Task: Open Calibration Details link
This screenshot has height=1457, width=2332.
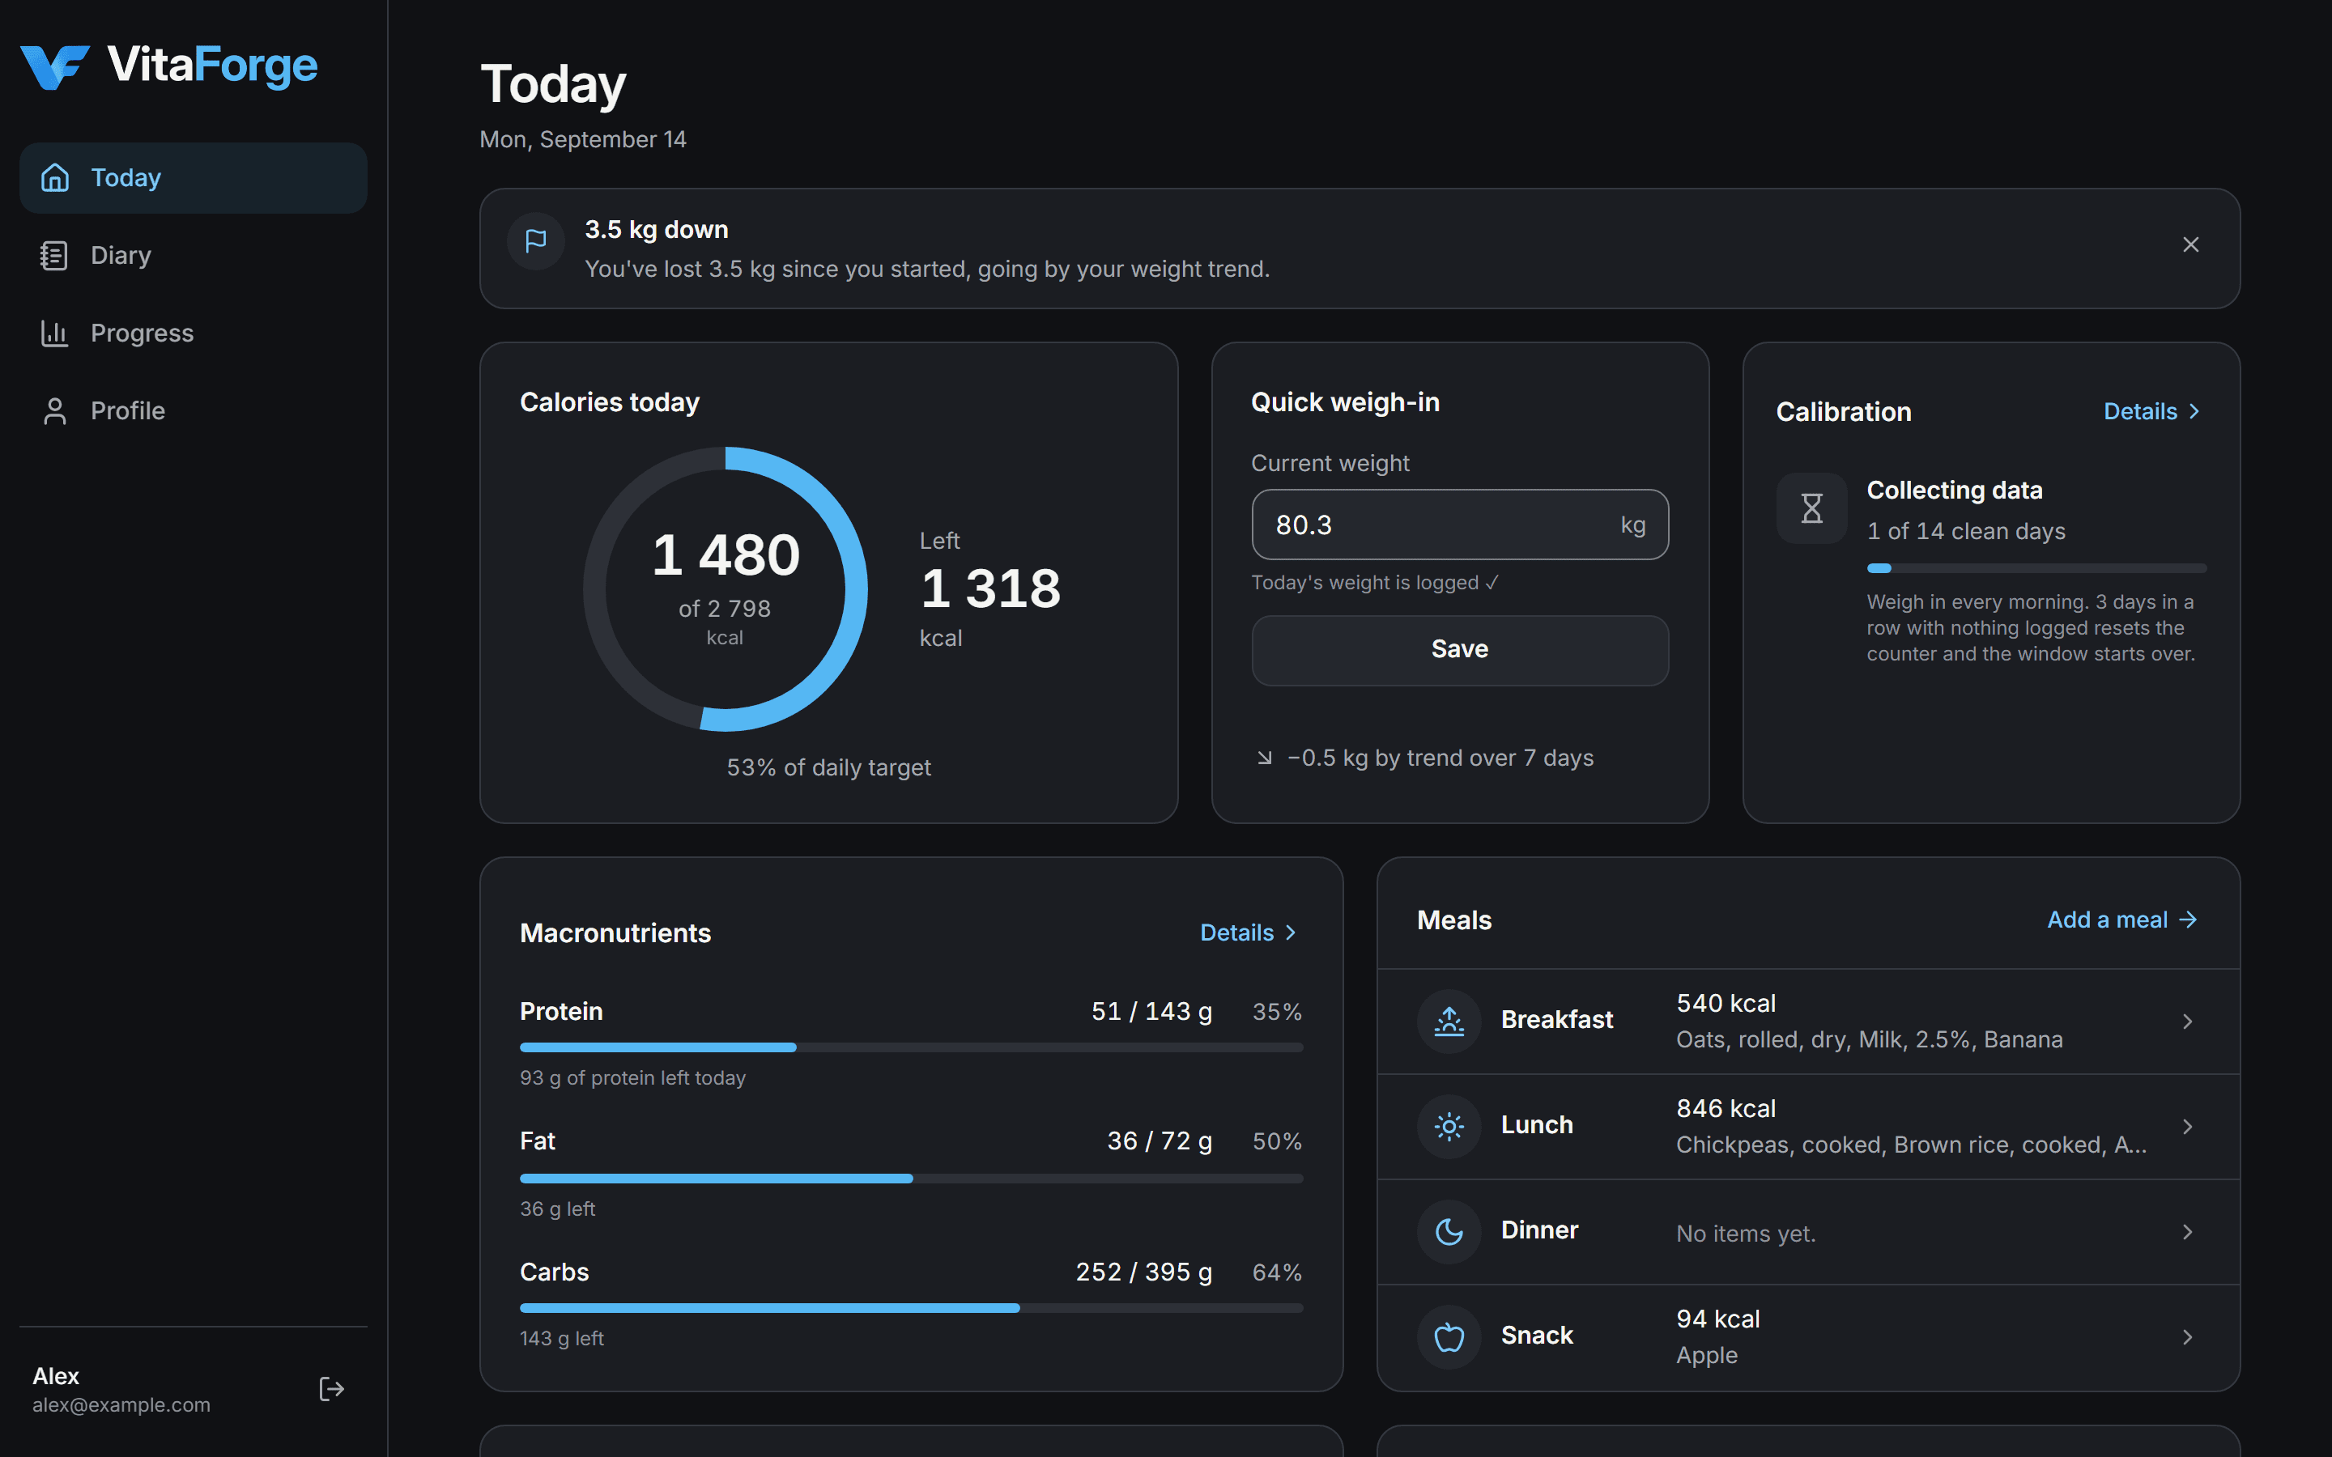Action: coord(2151,411)
